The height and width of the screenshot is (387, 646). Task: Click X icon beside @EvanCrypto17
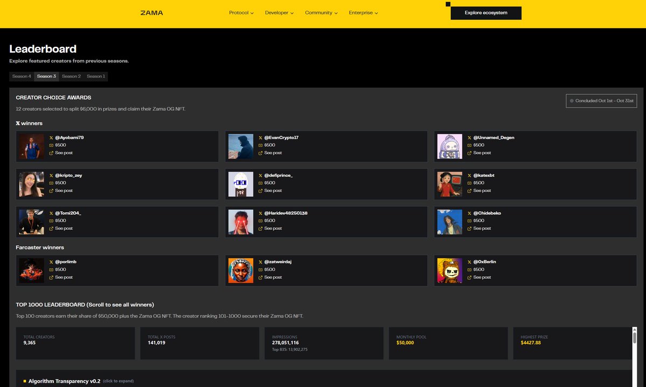[x=260, y=138]
